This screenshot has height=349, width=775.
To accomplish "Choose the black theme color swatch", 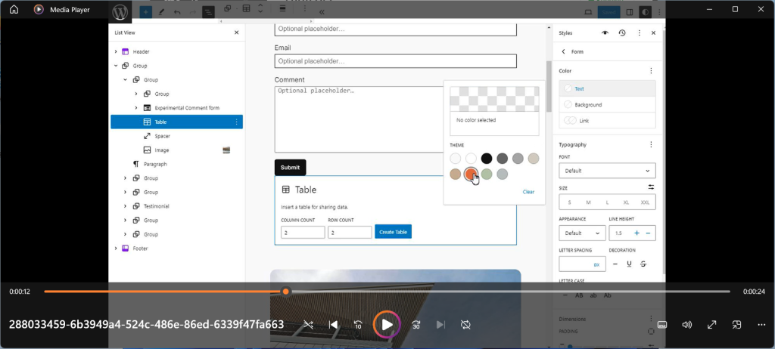I will [x=487, y=159].
